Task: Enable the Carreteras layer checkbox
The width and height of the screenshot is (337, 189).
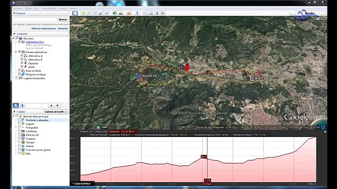Action: coord(19,131)
